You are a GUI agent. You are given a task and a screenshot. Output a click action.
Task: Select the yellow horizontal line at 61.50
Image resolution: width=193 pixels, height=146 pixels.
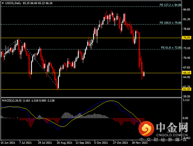click(x=91, y=89)
